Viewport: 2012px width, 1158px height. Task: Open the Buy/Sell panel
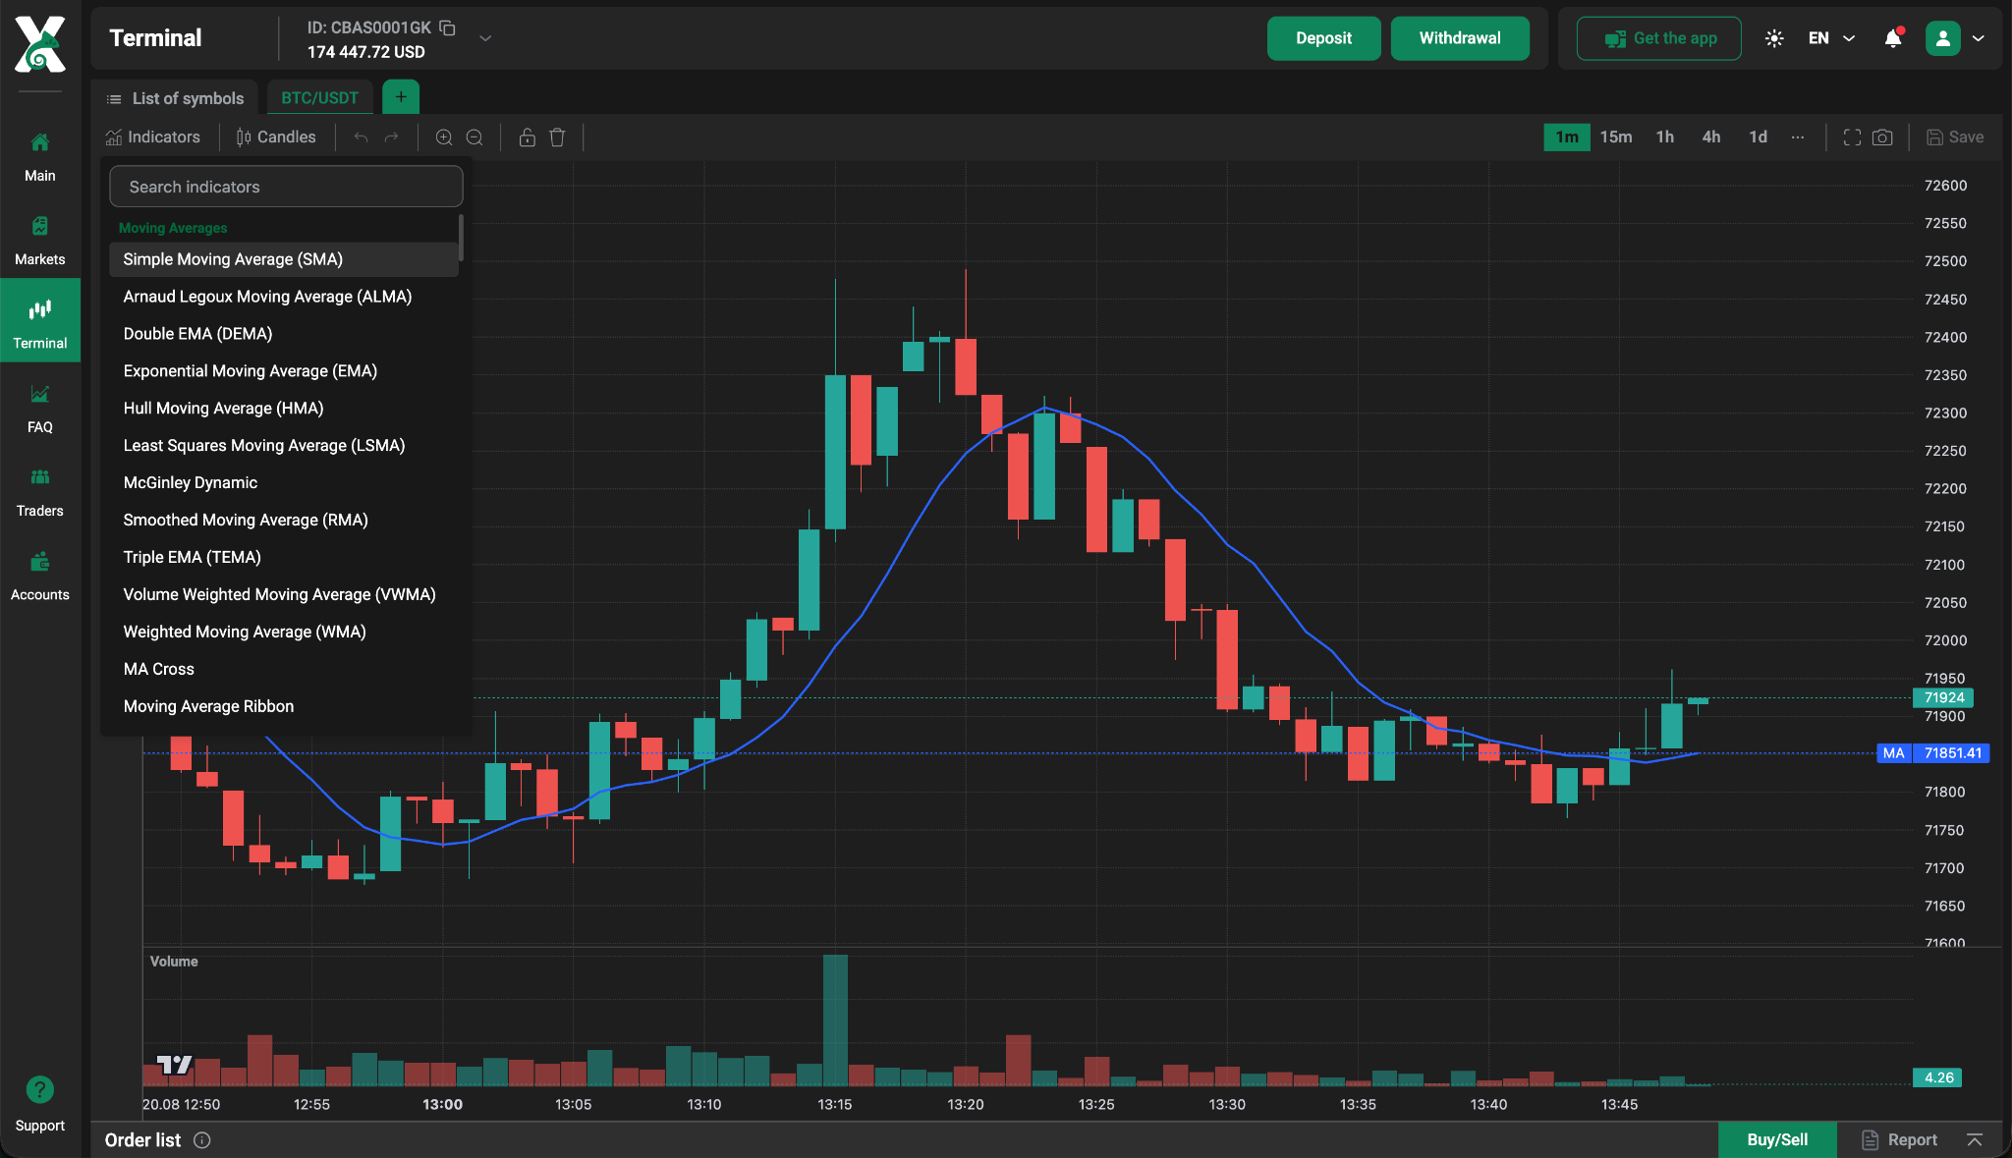(1777, 1140)
